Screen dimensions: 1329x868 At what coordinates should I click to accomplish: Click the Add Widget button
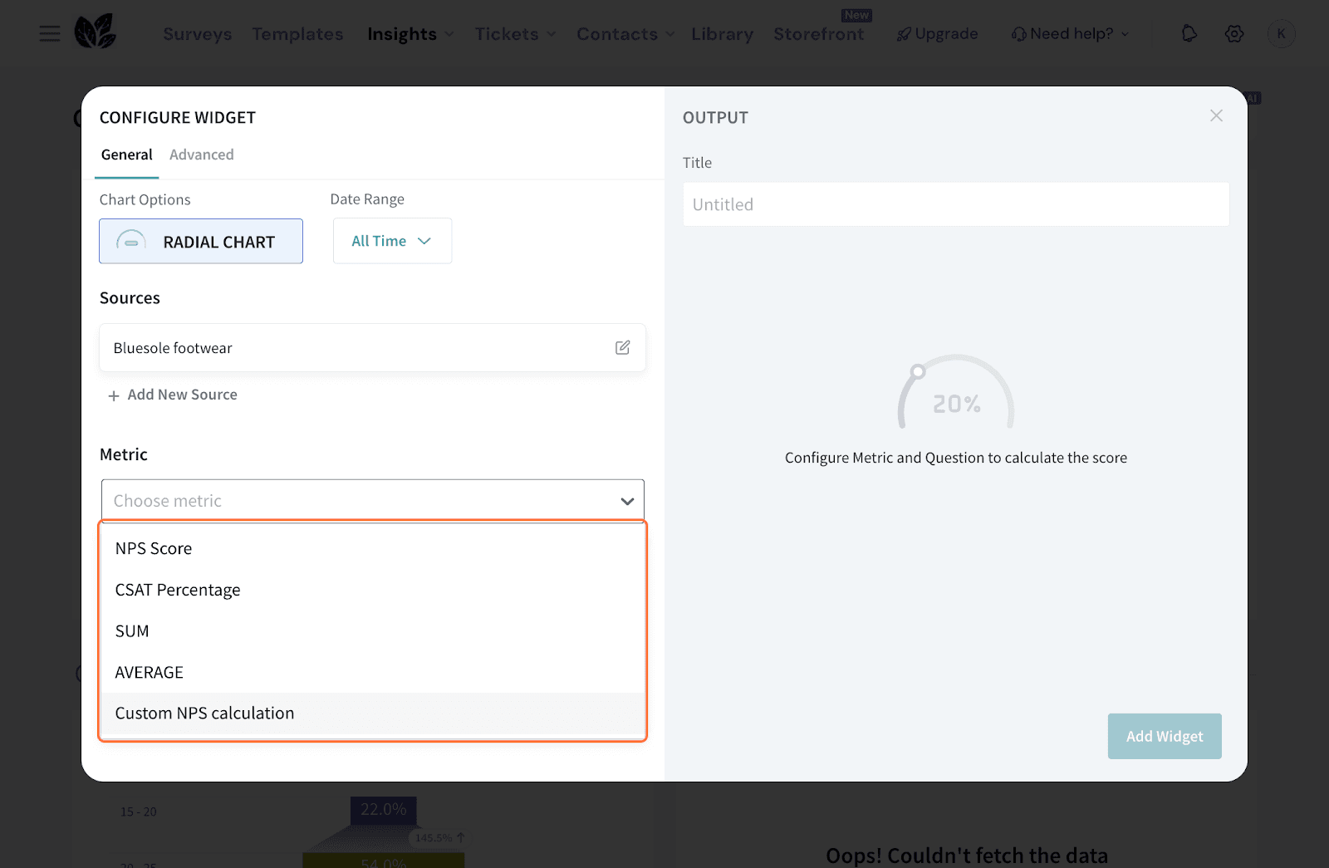point(1164,736)
